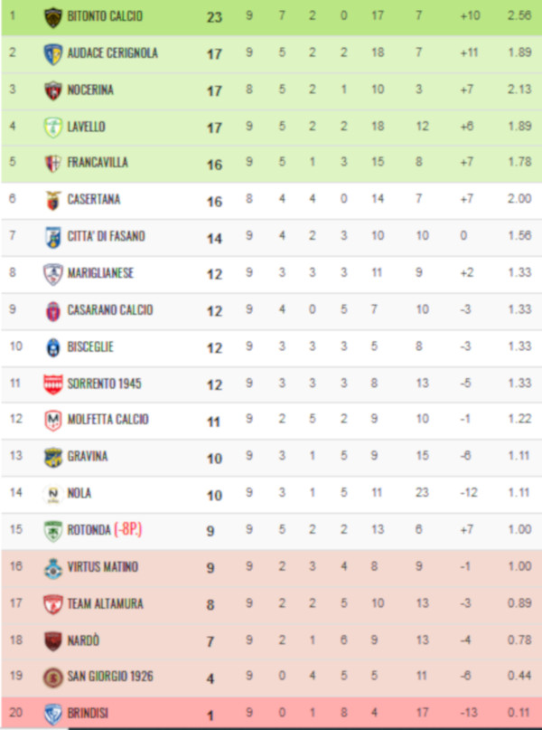Image resolution: width=542 pixels, height=730 pixels.
Task: Click the Citta' di Fasano team name
Action: coord(106,236)
